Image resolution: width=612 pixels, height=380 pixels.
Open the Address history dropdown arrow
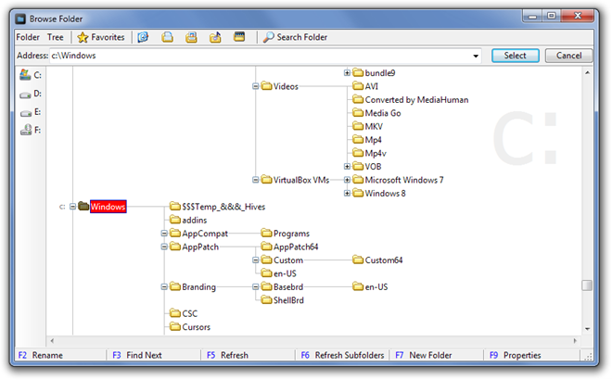[x=476, y=56]
